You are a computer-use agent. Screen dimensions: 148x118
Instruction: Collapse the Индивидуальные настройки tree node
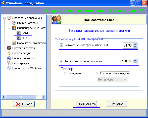pos(9,28)
